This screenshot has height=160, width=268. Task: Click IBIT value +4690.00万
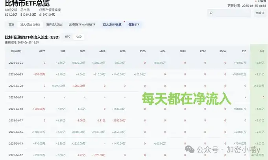point(59,86)
